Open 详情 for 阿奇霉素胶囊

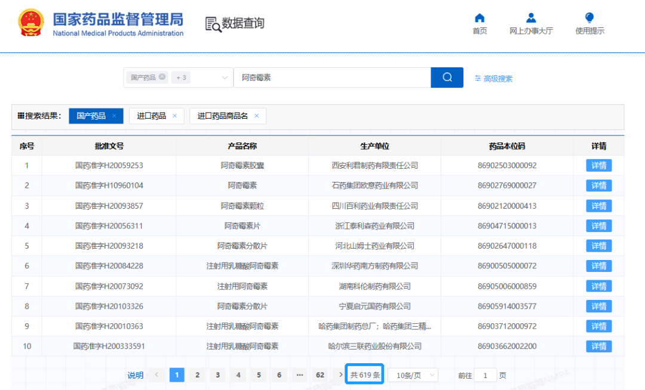point(598,165)
